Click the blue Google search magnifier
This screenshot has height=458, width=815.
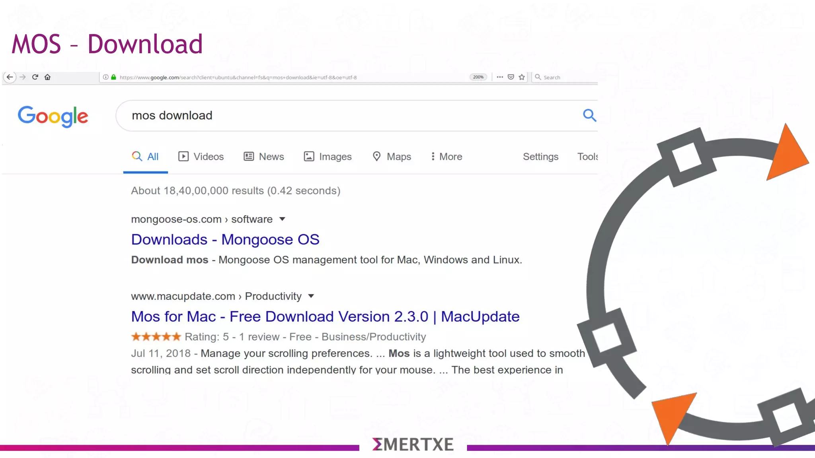tap(589, 115)
